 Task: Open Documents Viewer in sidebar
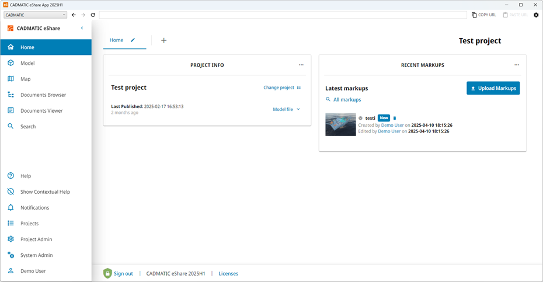(46, 110)
